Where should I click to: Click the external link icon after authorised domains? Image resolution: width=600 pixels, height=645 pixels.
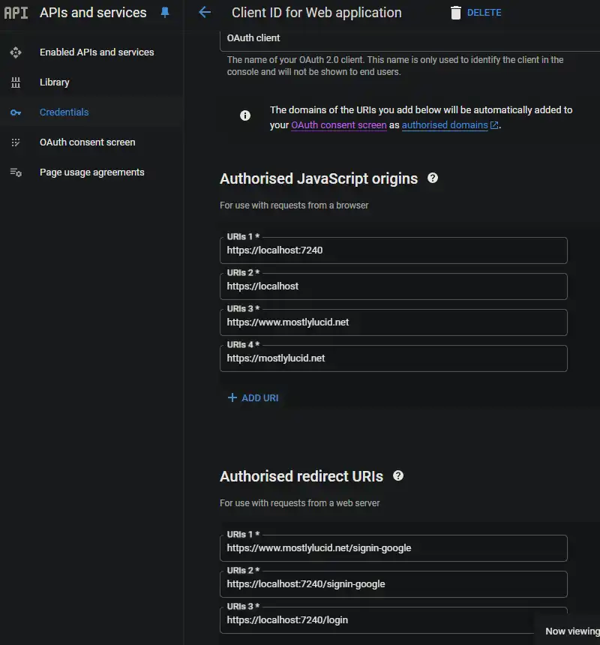click(x=495, y=125)
